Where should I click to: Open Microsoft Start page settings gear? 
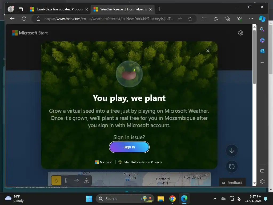241,33
